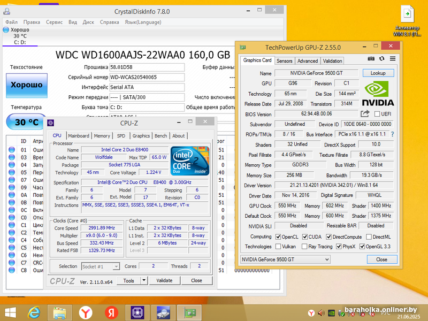Open Правка menu in CrystalDiskInfo
The height and width of the screenshot is (321, 428).
click(x=32, y=22)
